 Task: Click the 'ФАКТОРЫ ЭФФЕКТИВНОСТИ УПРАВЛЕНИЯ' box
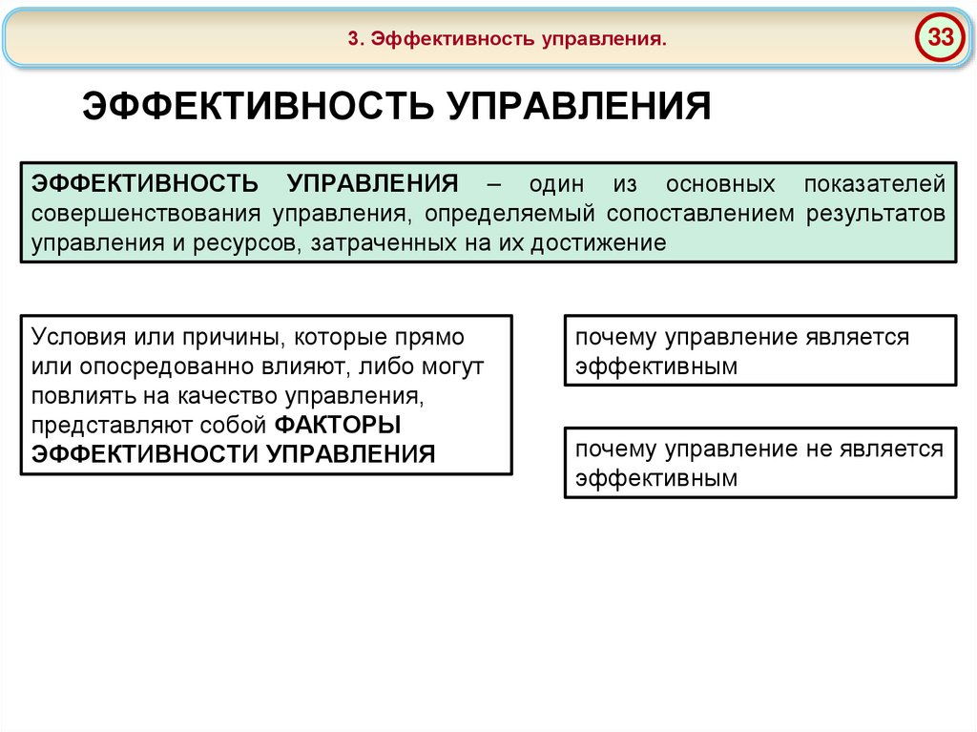(x=267, y=395)
